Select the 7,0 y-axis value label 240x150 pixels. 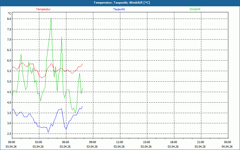pos(9,40)
